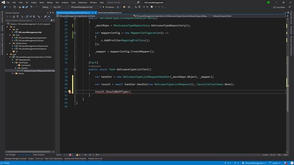The width and height of the screenshot is (294, 165).
Task: Expand the HR.LeaveManagement.Api project
Action: (x=12, y=32)
